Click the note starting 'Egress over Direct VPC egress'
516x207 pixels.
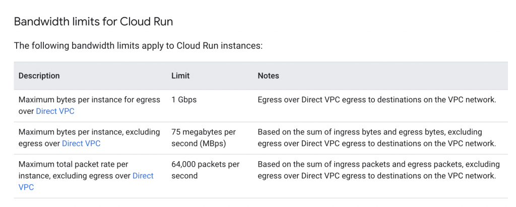pyautogui.click(x=376, y=100)
